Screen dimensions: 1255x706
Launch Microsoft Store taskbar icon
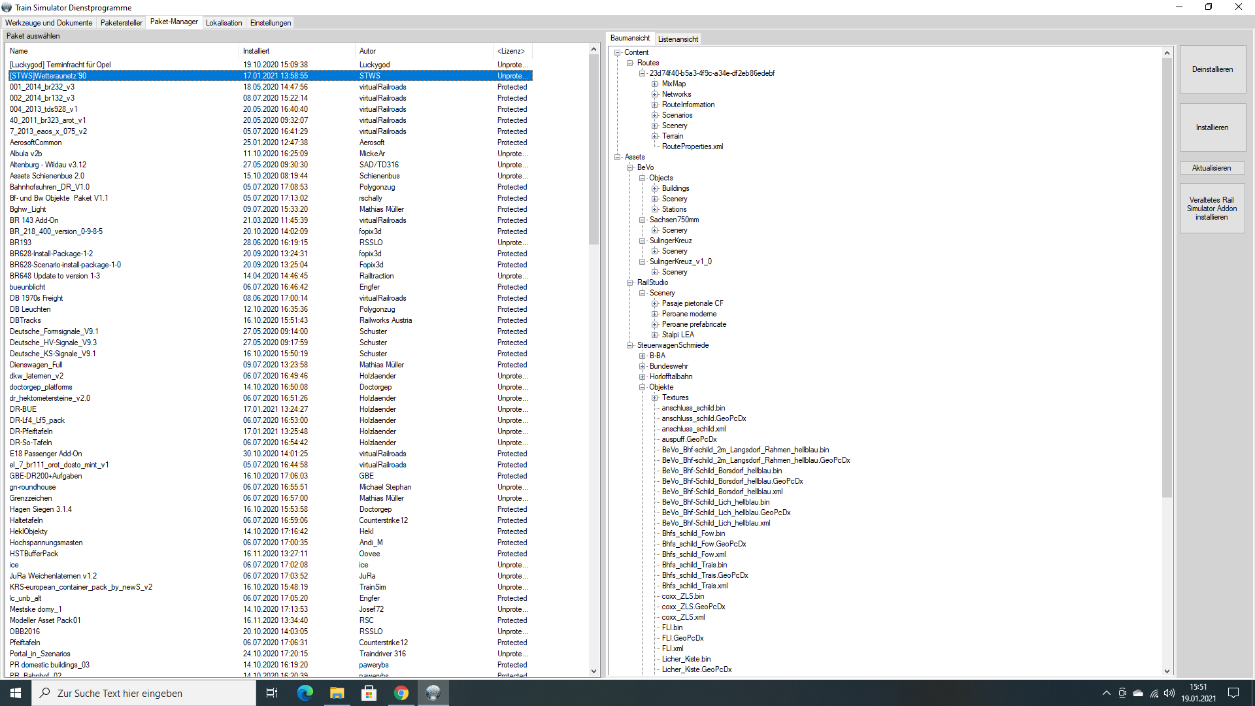coord(369,693)
